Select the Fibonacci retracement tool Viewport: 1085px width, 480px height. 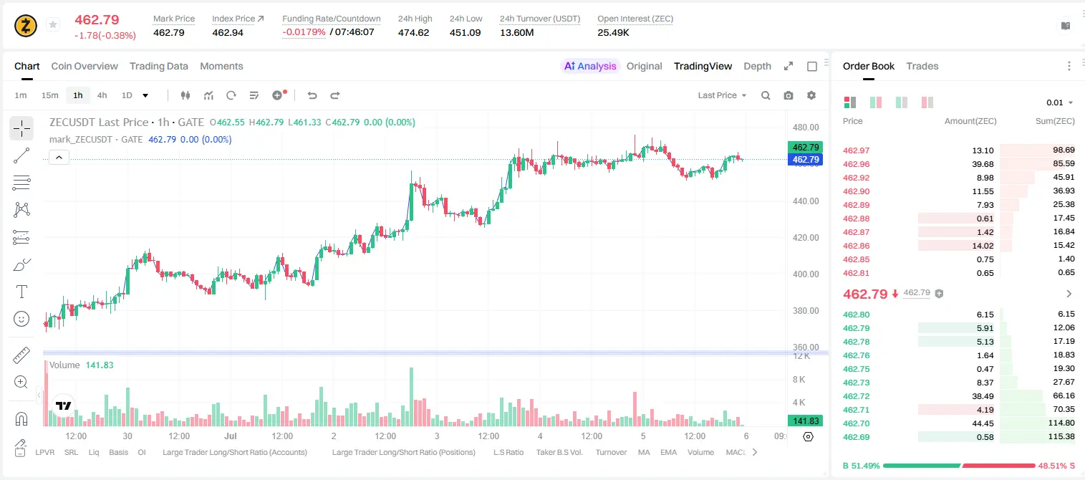click(x=21, y=183)
